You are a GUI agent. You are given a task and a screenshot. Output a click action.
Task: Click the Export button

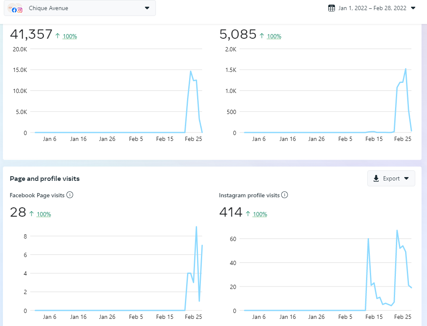[391, 178]
